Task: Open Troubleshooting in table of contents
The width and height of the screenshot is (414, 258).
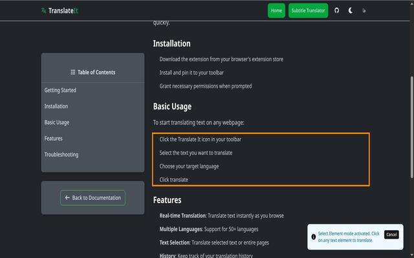Action: click(x=61, y=155)
